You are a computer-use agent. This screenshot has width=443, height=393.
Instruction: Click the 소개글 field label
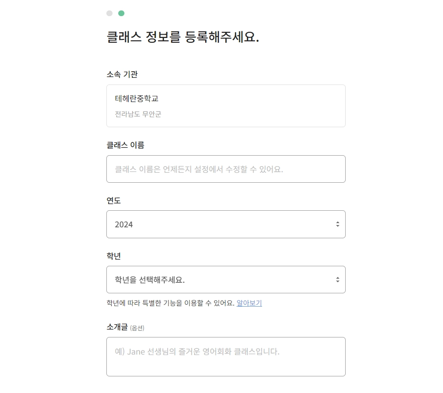click(117, 327)
